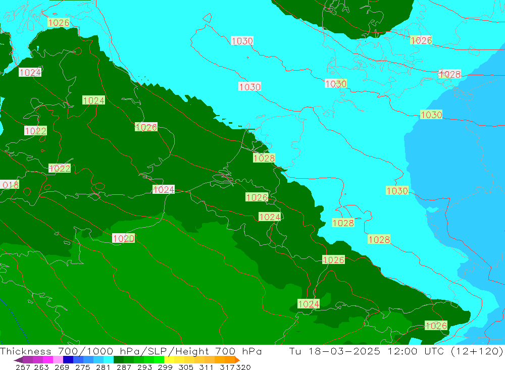The image size is (505, 370).
Task: Click the bright magenta legend swatch
Action: pyautogui.click(x=47, y=360)
